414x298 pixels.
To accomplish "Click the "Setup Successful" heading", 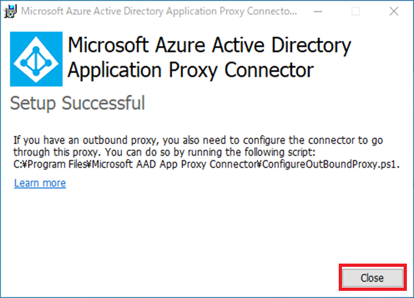I will [77, 103].
